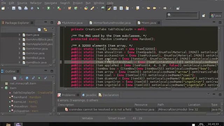This screenshot has height=126, width=224.
Task: Expand the ItemArmor.java tree node
Action: pyautogui.click(x=20, y=49)
